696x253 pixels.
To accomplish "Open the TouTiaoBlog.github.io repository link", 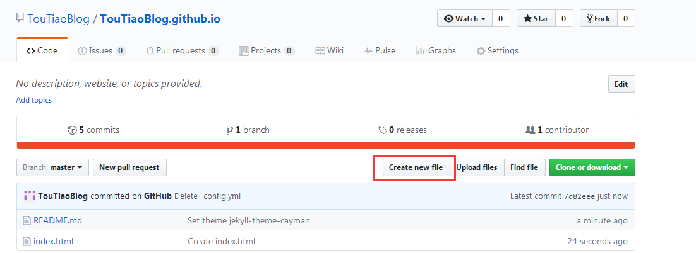I will pyautogui.click(x=160, y=19).
